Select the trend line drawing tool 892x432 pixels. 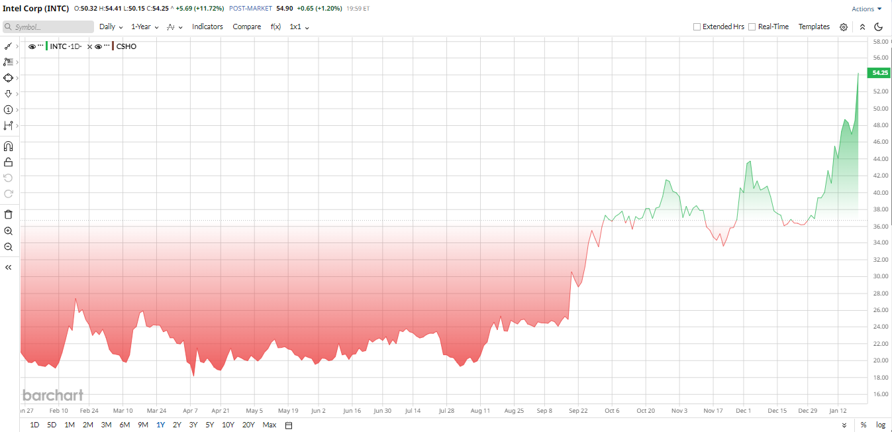(x=8, y=46)
